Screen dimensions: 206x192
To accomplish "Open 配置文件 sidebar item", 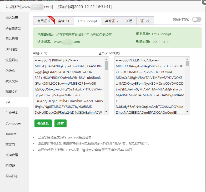I will pyautogui.click(x=15, y=92).
